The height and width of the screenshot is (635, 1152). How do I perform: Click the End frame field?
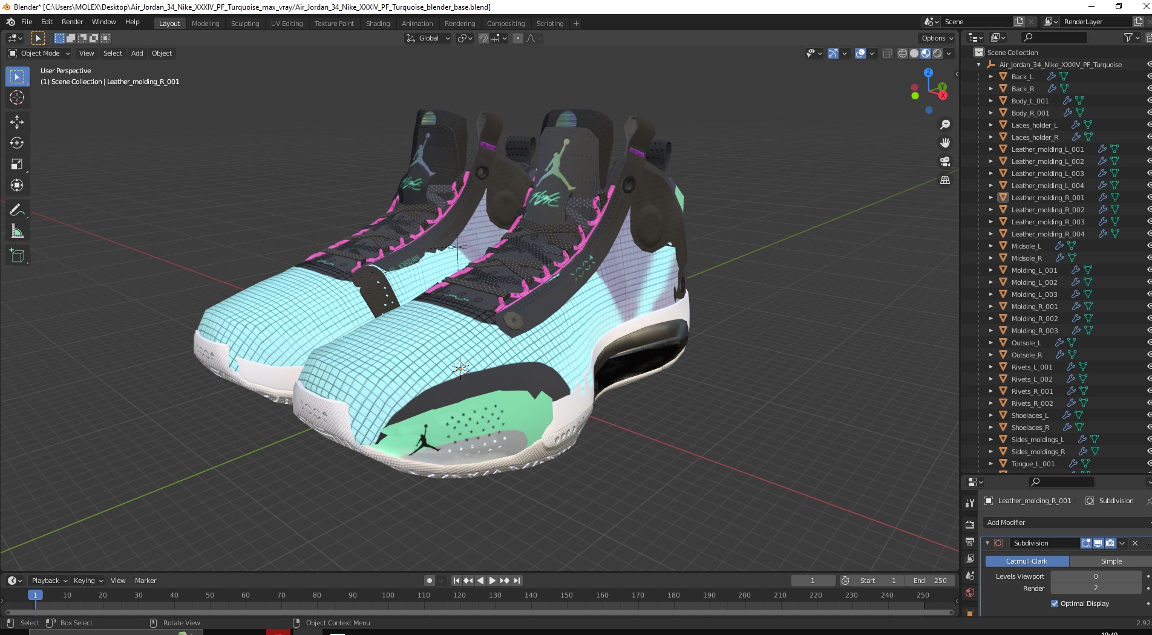(931, 581)
